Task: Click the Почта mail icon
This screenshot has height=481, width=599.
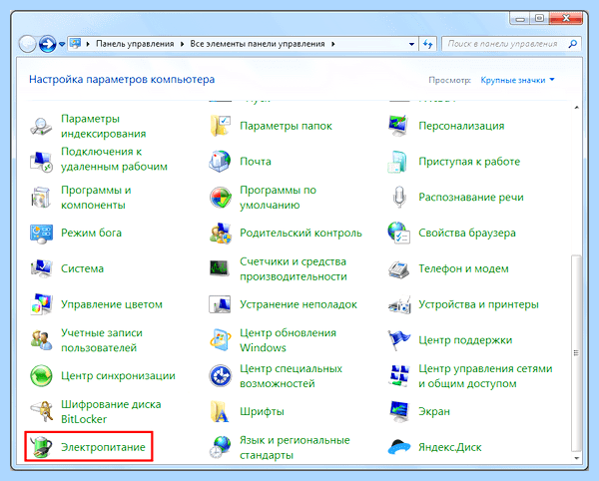Action: [x=220, y=161]
